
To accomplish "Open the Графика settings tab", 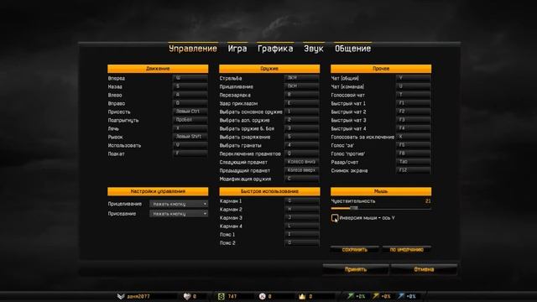I will coord(275,49).
